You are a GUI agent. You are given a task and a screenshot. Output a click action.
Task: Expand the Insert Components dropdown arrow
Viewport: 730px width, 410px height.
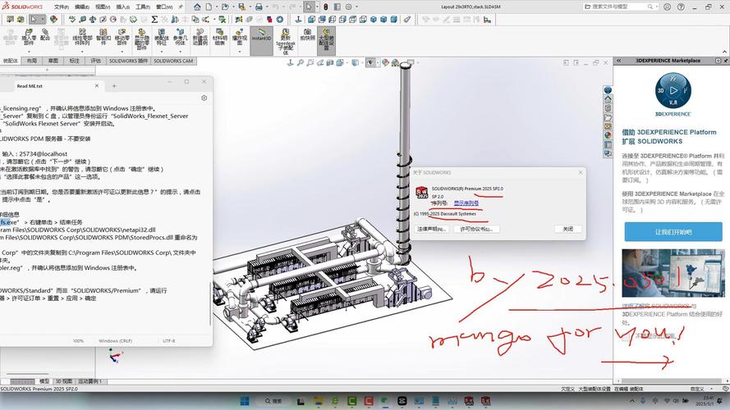click(29, 52)
